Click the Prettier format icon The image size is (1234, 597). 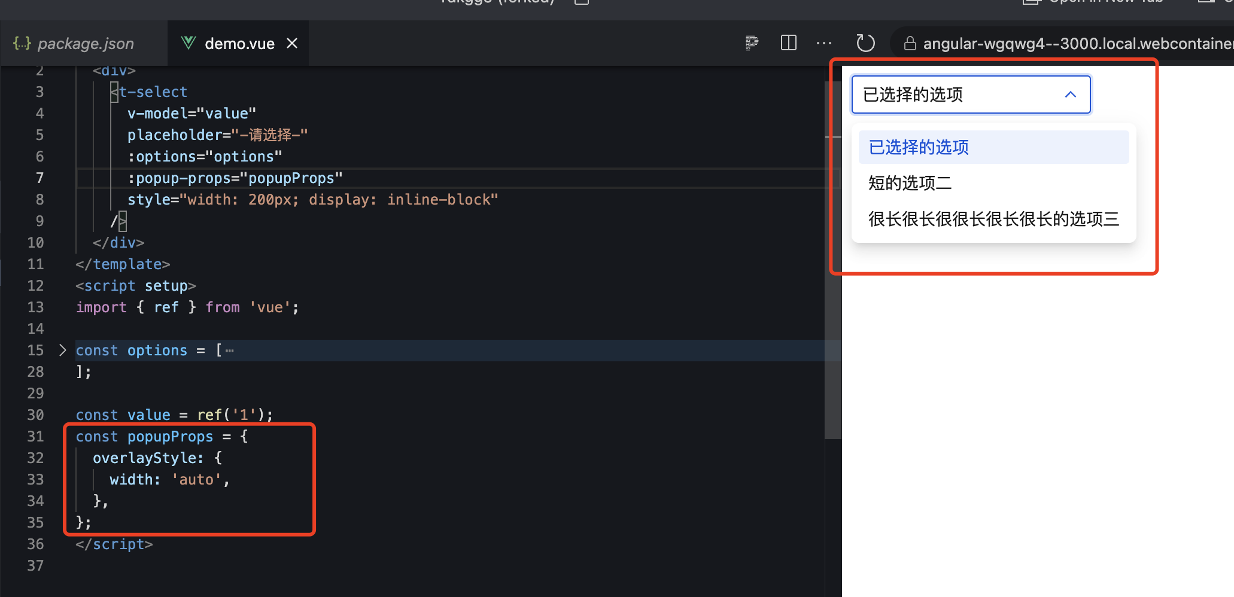click(x=751, y=42)
